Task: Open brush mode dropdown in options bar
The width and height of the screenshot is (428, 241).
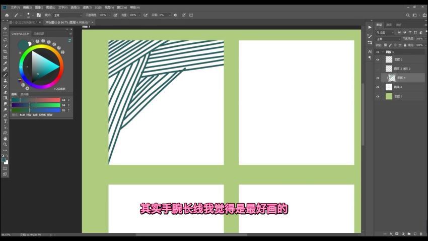Action: [67, 15]
